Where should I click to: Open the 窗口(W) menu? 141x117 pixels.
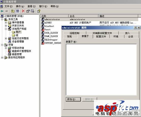[43, 6]
